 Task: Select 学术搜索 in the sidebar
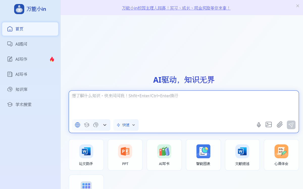pos(30,105)
